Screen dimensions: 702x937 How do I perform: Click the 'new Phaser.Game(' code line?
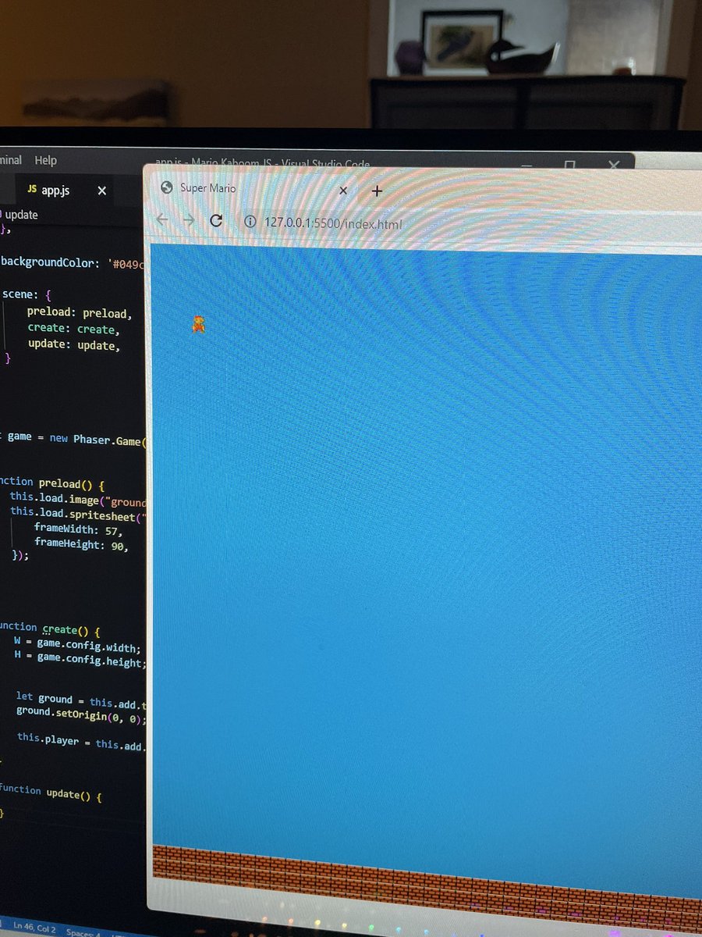click(74, 439)
